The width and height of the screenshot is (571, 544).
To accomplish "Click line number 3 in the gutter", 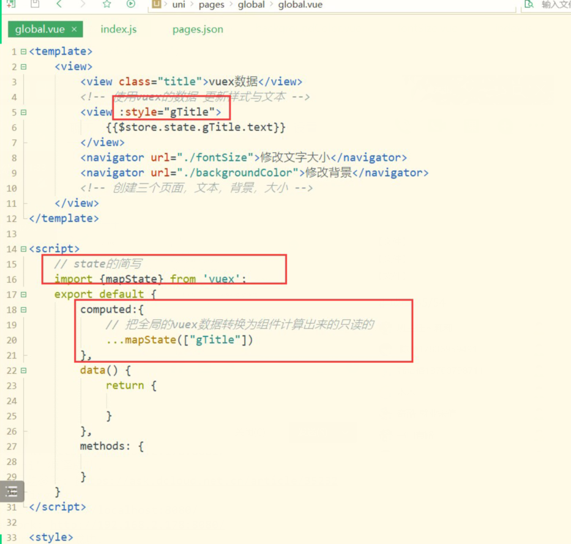I will [x=14, y=82].
